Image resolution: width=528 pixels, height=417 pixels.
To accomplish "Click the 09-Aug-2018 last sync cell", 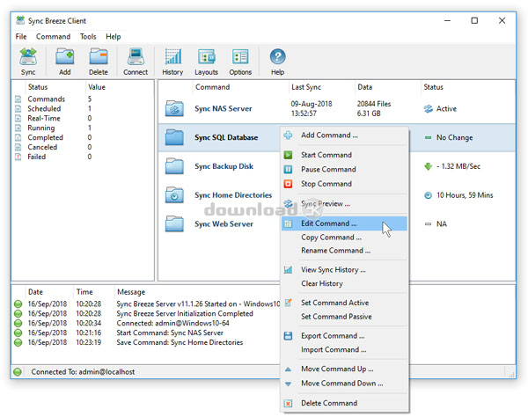I will pos(312,104).
